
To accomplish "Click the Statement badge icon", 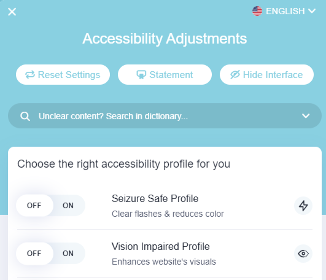I will tap(141, 75).
